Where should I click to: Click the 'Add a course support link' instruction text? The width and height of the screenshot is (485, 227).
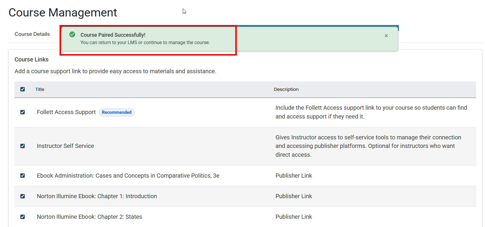tap(115, 71)
